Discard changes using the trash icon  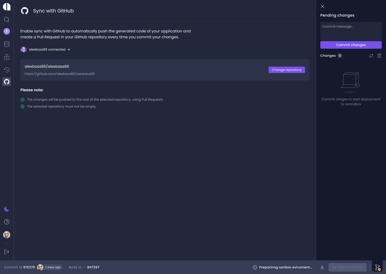click(379, 55)
